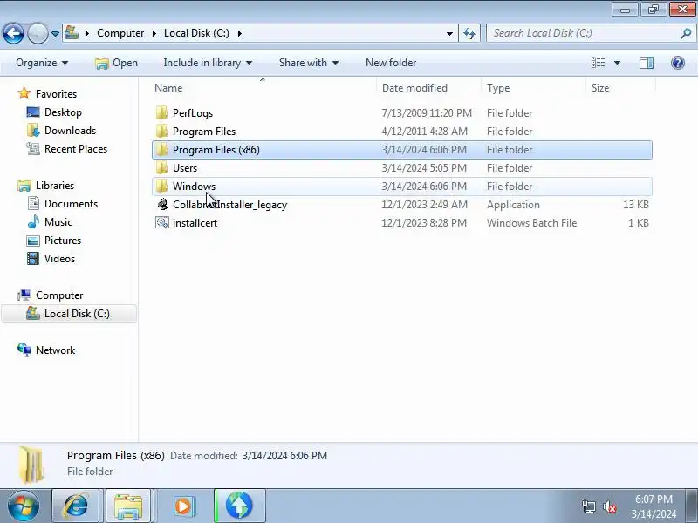Sort by the Size column header
This screenshot has width=698, height=523.
(x=621, y=88)
